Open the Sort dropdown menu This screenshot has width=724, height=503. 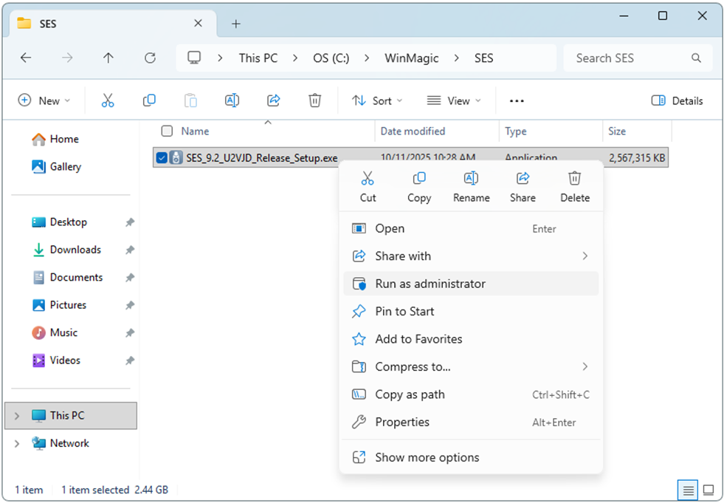point(377,100)
